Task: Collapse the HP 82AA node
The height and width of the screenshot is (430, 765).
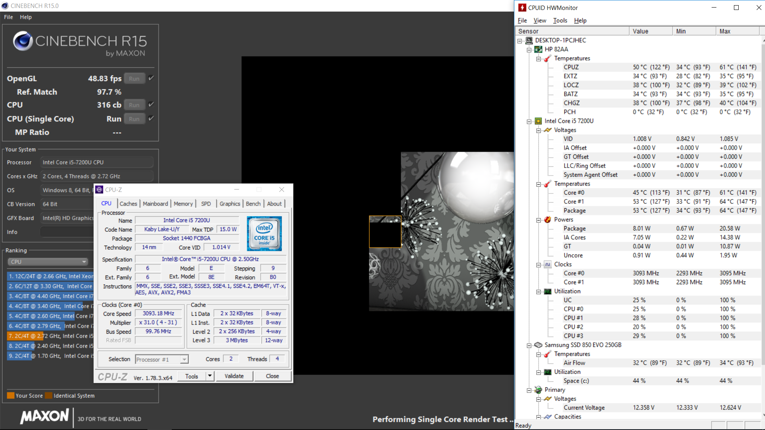Action: point(529,50)
